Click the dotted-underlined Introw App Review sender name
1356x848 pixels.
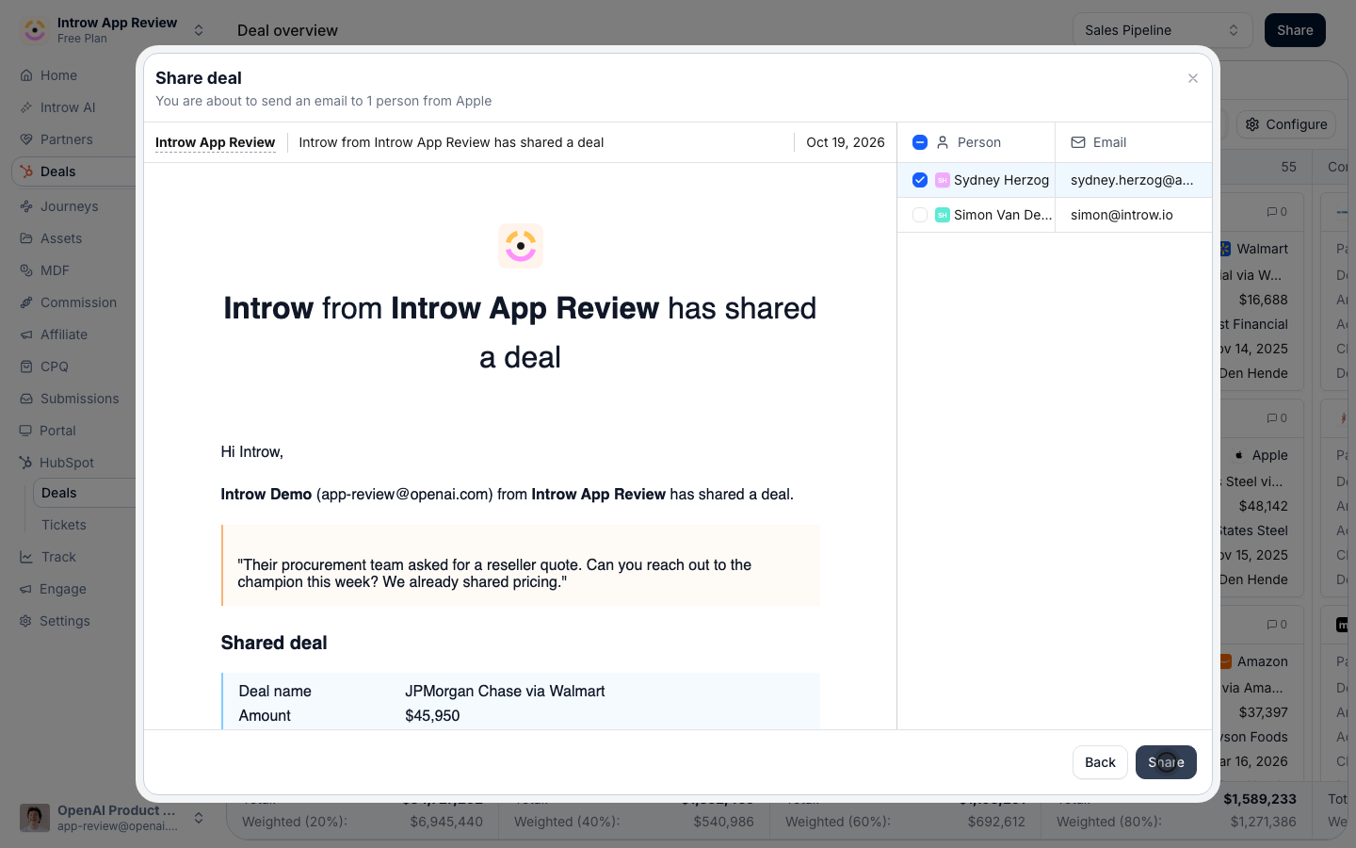tap(216, 142)
